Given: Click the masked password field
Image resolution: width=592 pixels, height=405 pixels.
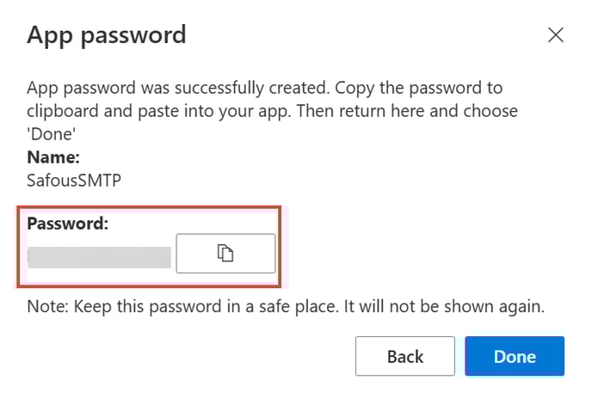Looking at the screenshot, I should click(x=100, y=255).
